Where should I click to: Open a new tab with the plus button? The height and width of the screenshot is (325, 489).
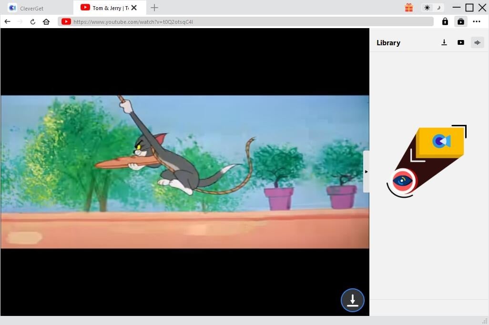coord(154,8)
